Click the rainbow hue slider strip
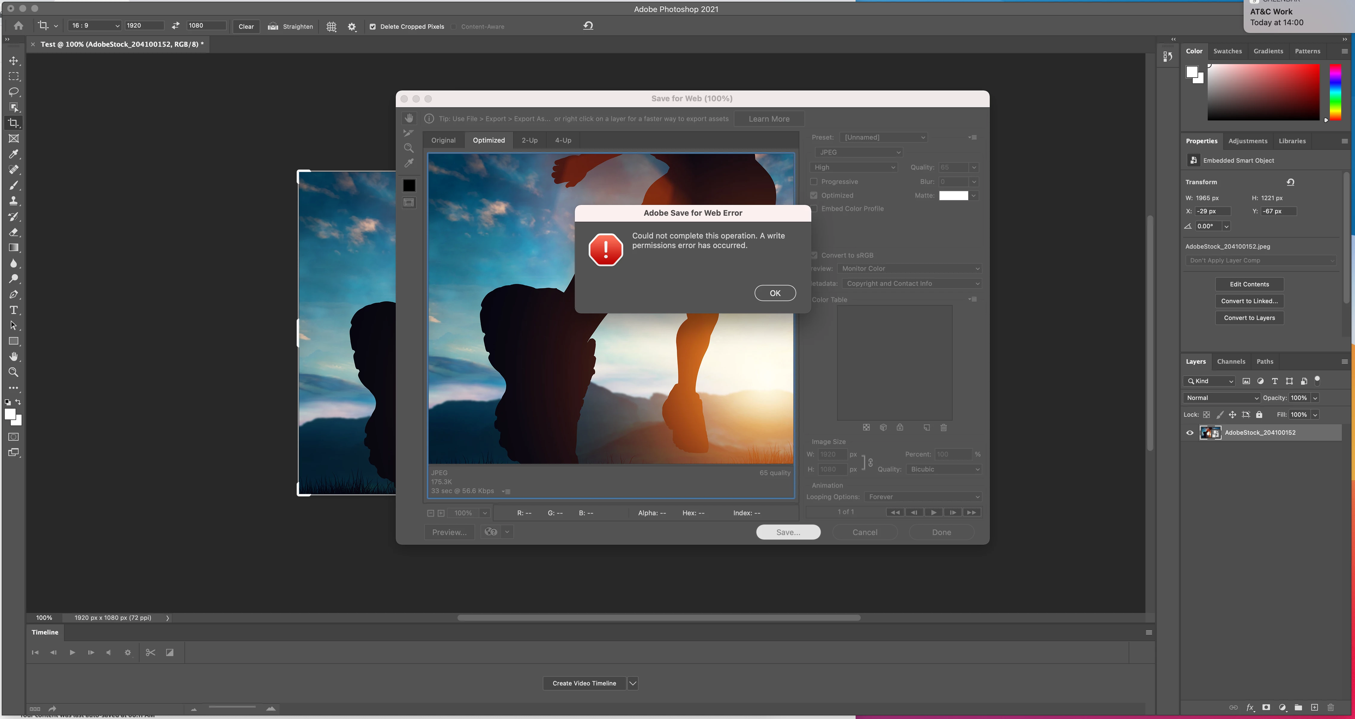Screen dimensions: 1355x719 coord(1335,92)
